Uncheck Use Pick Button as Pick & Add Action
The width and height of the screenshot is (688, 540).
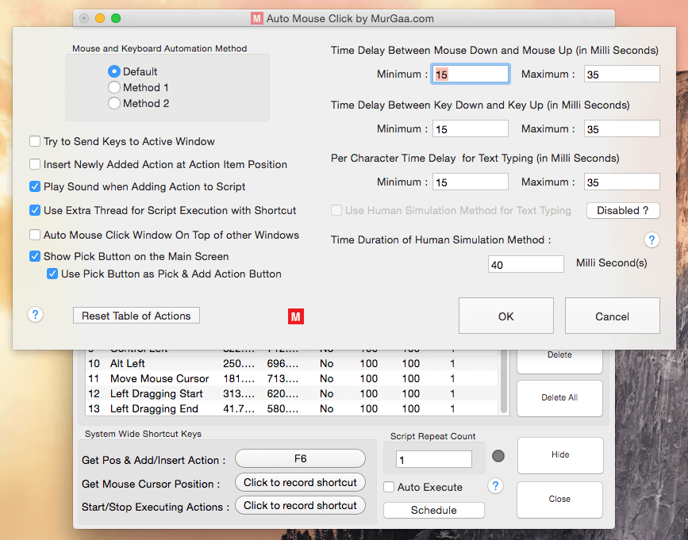click(x=52, y=274)
